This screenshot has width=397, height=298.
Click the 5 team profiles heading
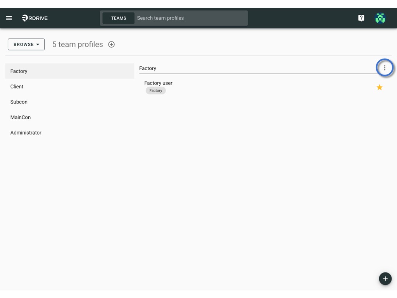(x=78, y=44)
